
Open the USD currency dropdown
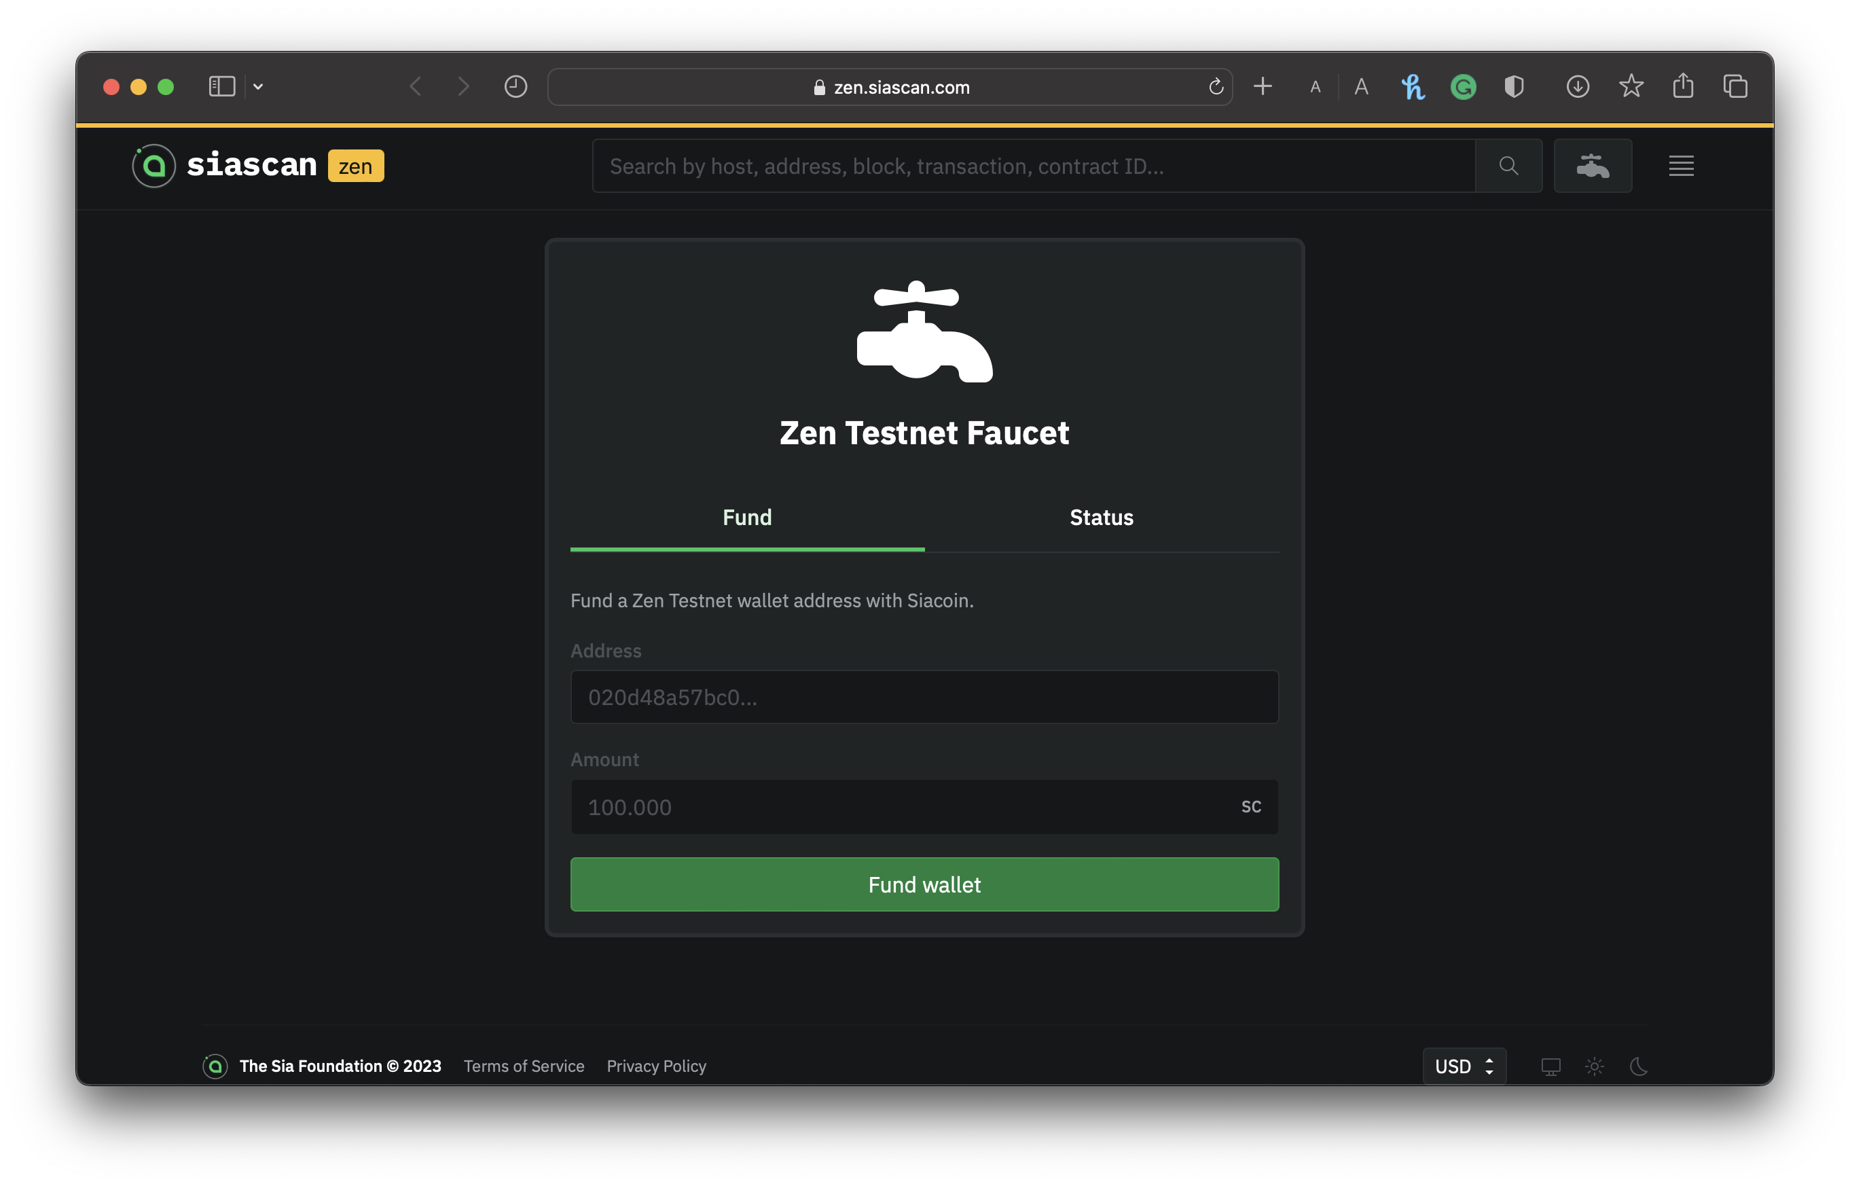(x=1464, y=1066)
